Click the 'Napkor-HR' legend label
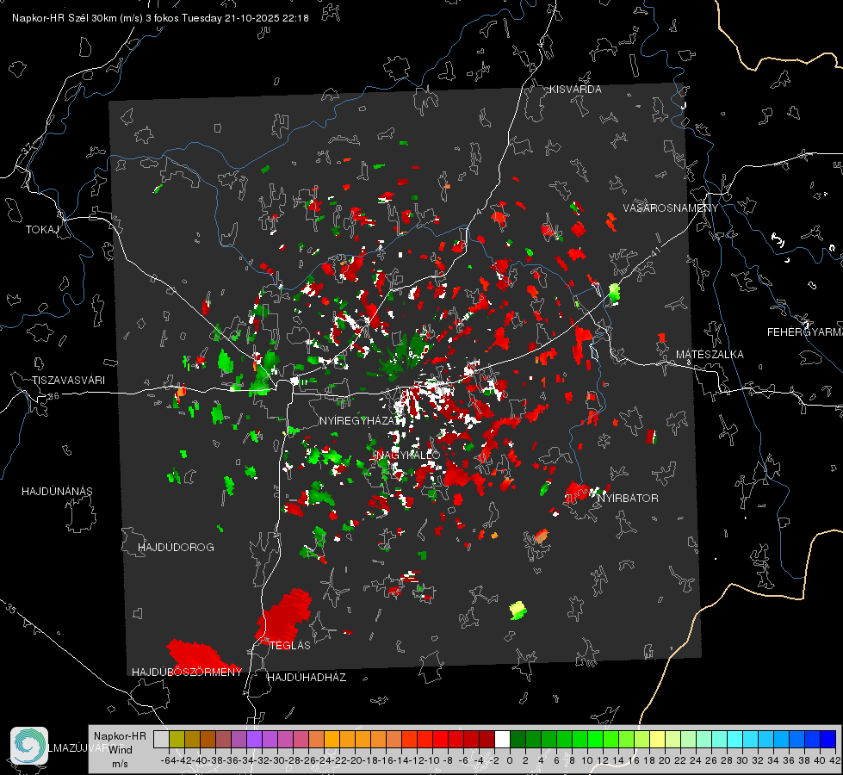This screenshot has height=775, width=843. coord(120,735)
